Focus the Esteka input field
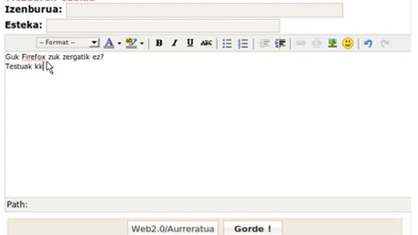Image resolution: width=418 pixels, height=235 pixels. click(163, 25)
